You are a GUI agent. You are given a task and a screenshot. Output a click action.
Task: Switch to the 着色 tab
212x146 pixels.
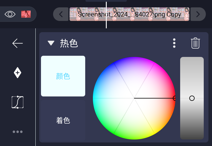tap(63, 120)
